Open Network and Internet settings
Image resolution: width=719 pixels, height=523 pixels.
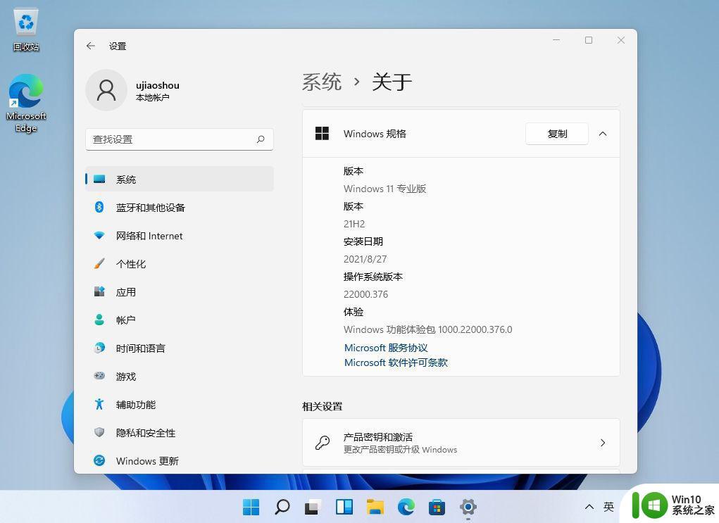click(x=149, y=236)
